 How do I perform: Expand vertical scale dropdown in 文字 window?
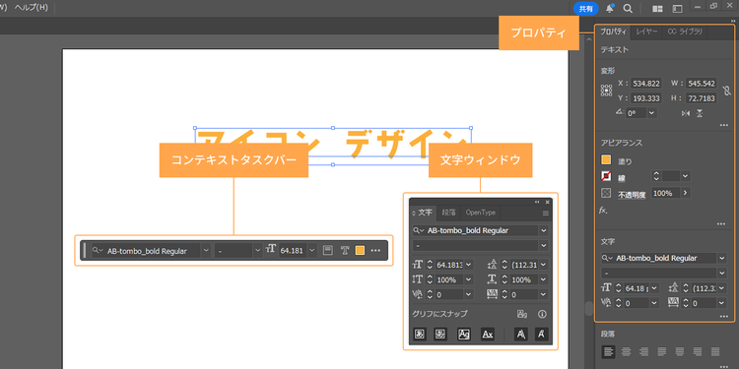pyautogui.click(x=468, y=279)
